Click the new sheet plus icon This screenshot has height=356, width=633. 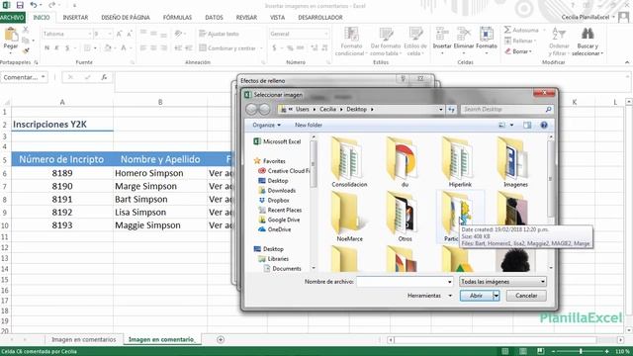pyautogui.click(x=221, y=339)
